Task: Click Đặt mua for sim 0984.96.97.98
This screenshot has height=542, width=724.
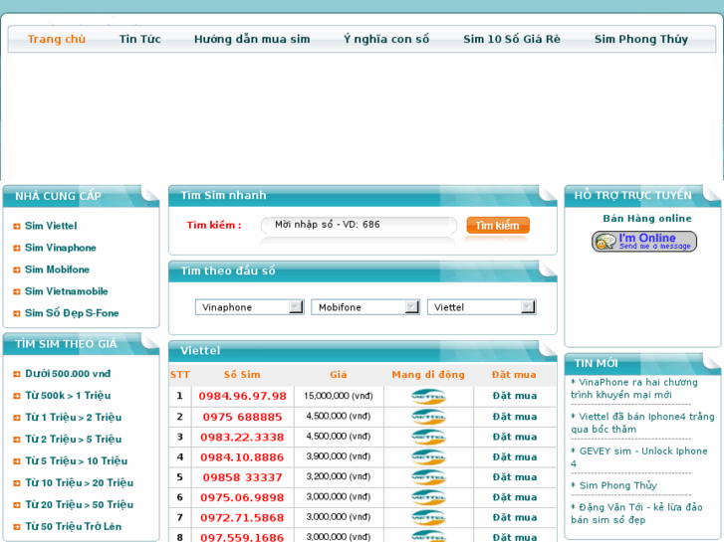Action: click(514, 396)
